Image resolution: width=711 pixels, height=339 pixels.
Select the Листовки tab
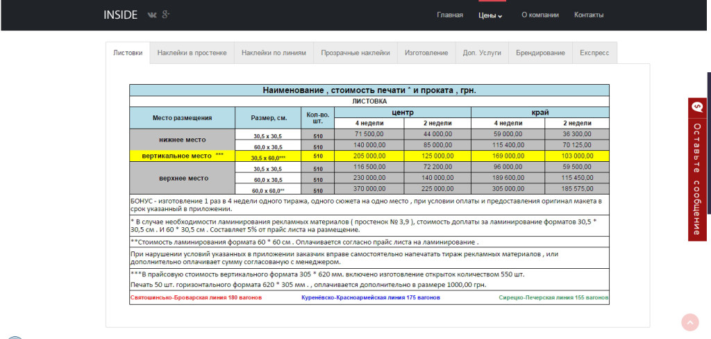[128, 53]
